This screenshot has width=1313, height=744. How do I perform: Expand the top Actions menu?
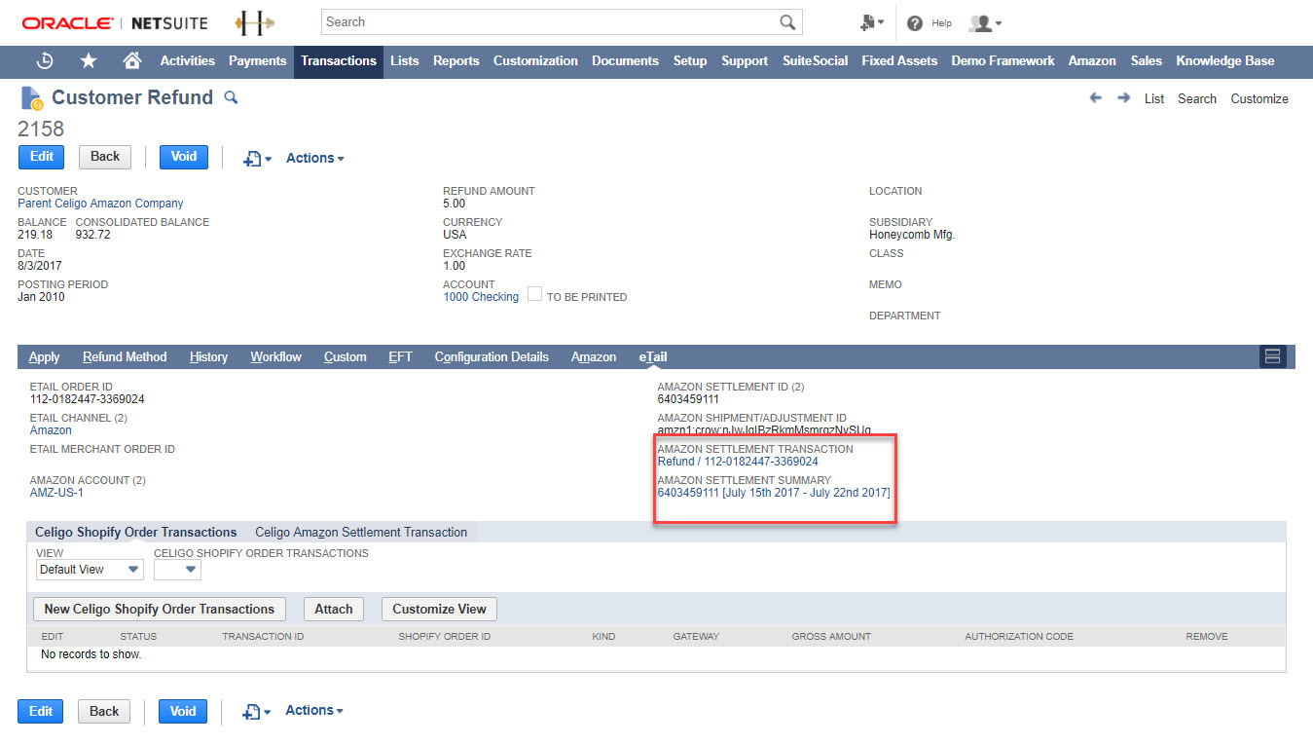click(x=314, y=158)
